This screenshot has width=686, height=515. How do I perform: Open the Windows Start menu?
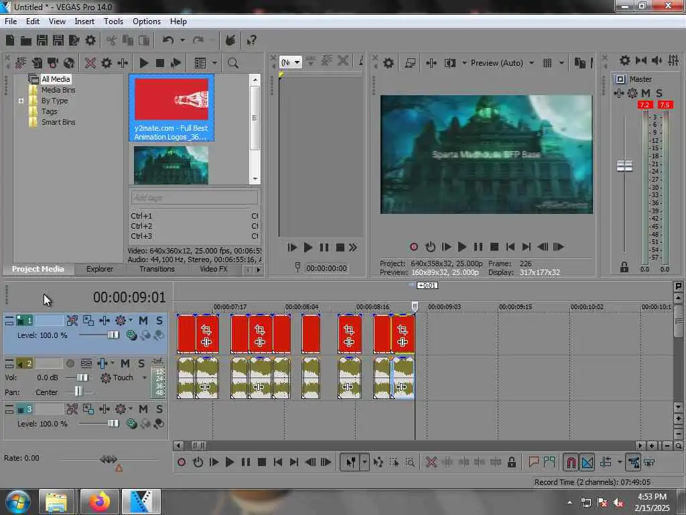pos(17,502)
